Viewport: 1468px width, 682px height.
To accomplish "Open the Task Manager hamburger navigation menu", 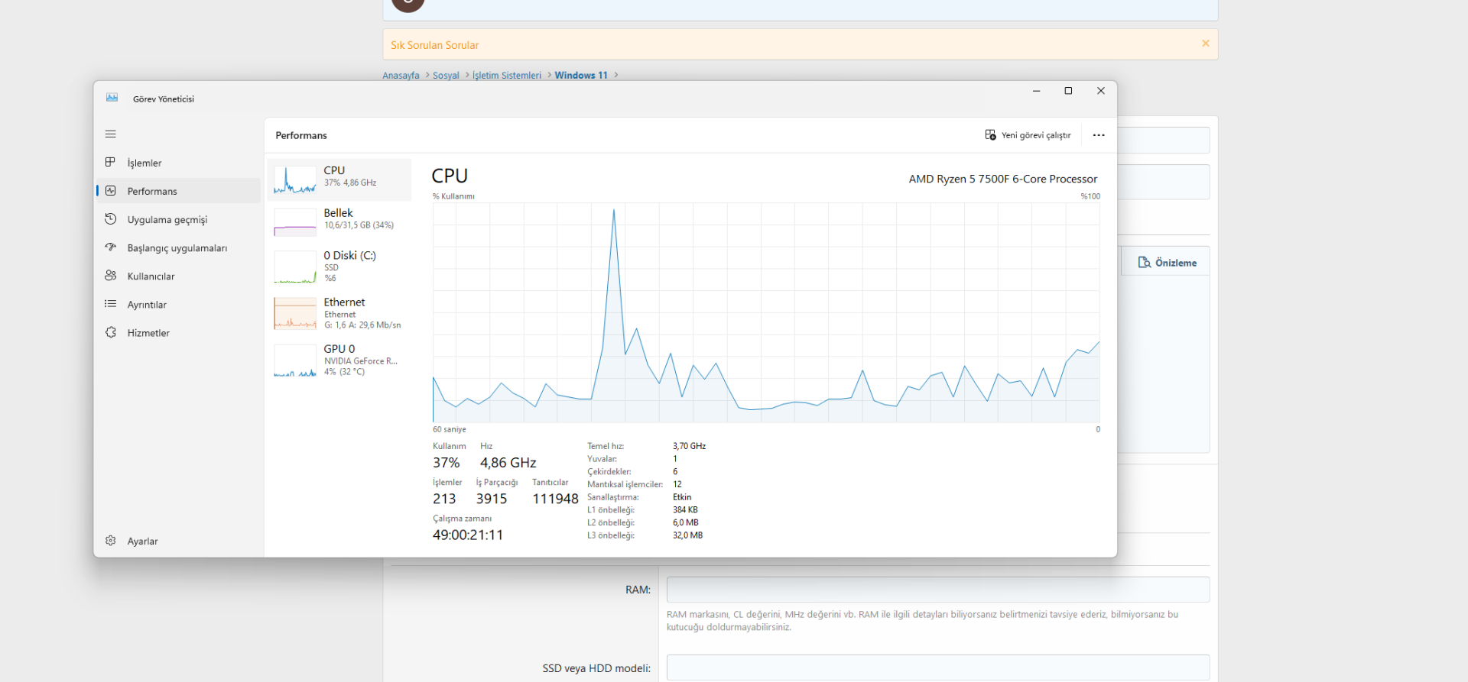I will (111, 134).
